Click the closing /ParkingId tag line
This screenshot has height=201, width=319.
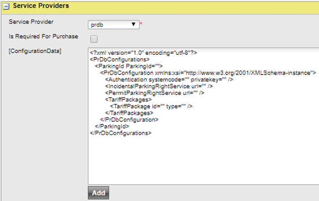112,126
